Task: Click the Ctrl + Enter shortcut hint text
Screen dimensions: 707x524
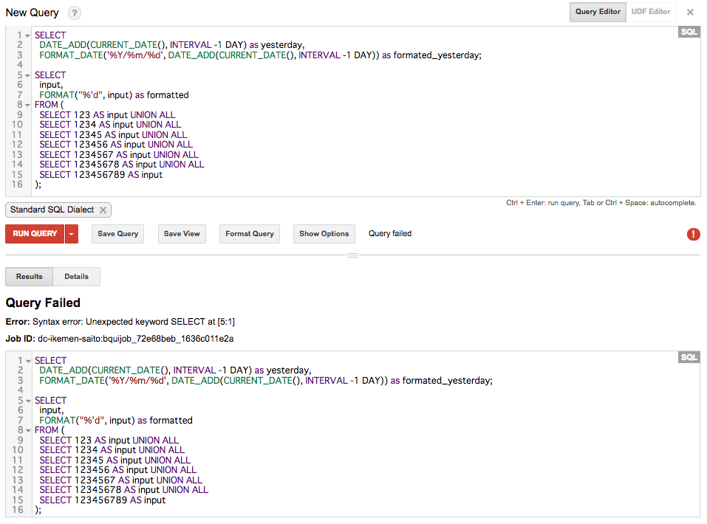Action: point(601,203)
